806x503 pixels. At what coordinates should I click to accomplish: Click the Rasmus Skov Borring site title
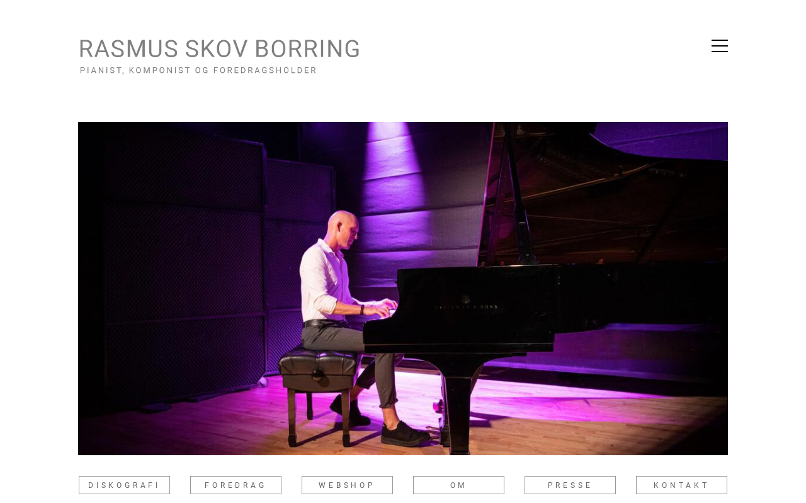click(219, 49)
